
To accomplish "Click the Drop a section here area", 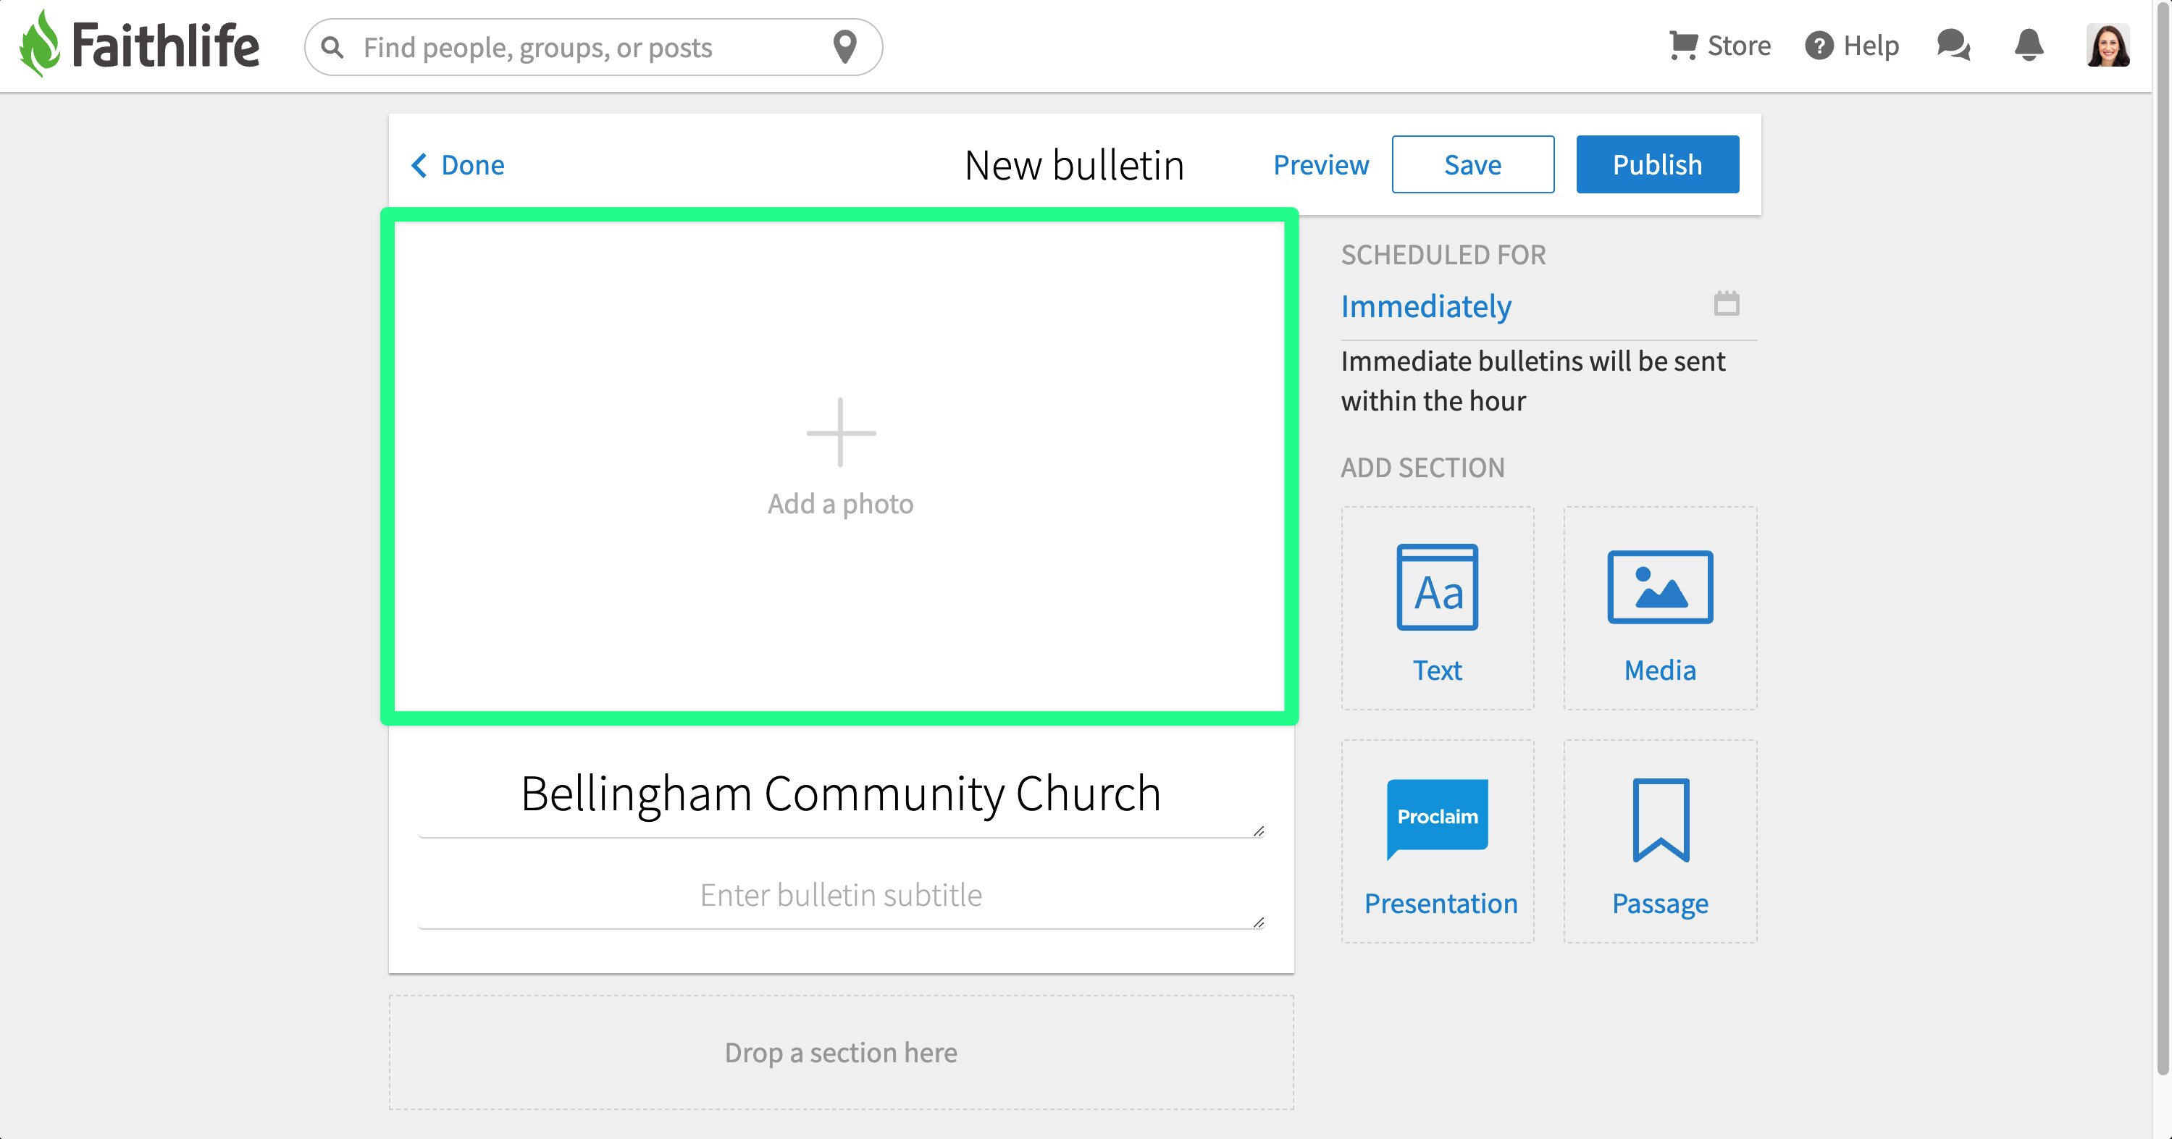I will click(841, 1052).
